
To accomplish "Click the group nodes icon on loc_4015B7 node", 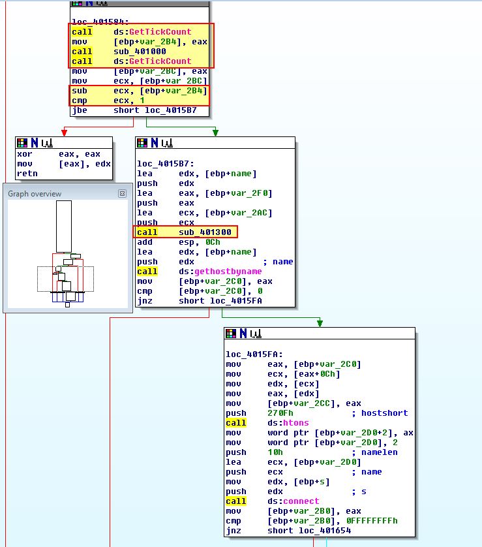I will point(167,143).
